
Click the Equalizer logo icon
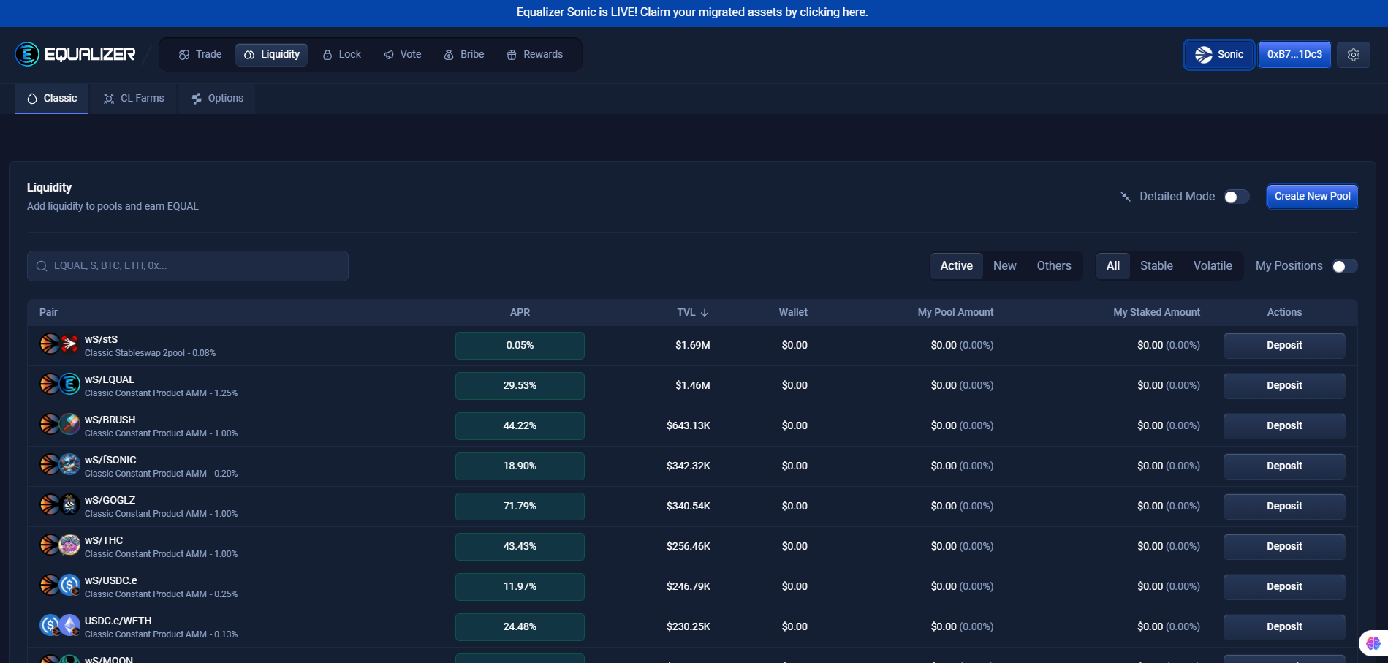27,54
